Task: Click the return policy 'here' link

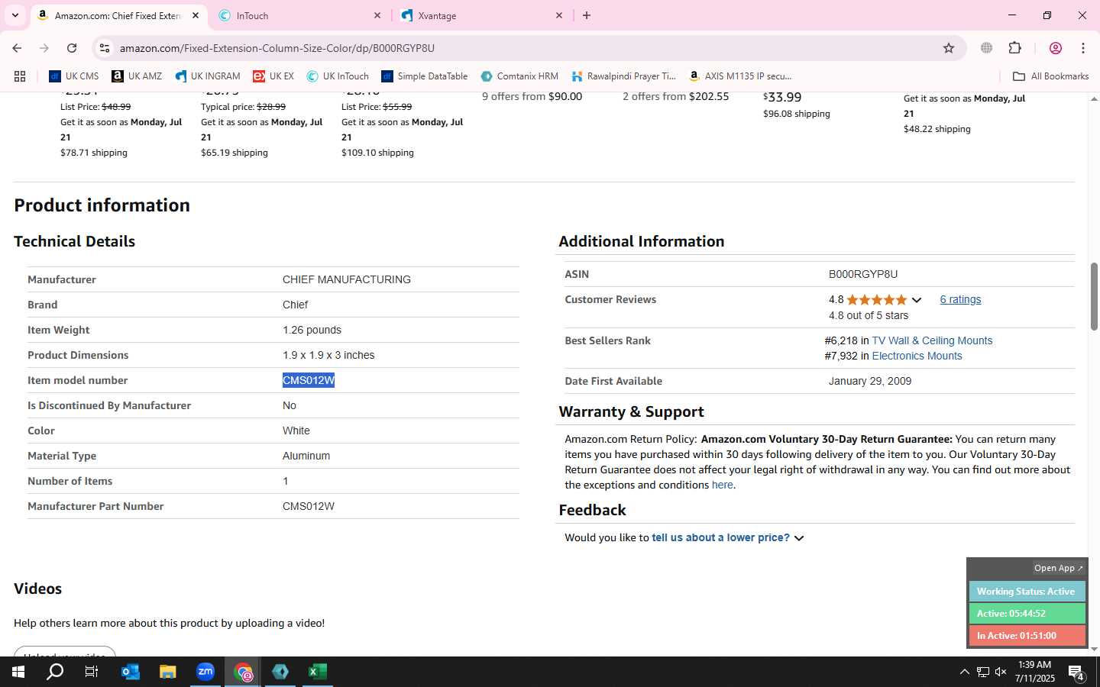Action: (722, 485)
